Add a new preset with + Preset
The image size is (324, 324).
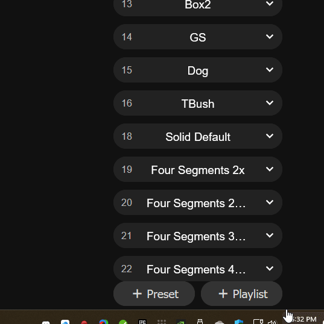[x=154, y=294]
